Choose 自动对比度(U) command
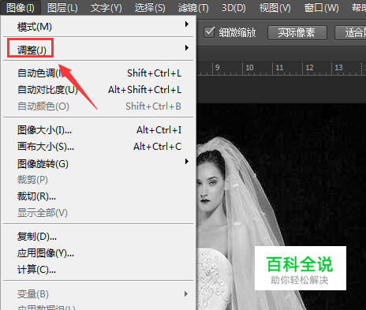Viewport: 366px width, 310px height. [99, 90]
